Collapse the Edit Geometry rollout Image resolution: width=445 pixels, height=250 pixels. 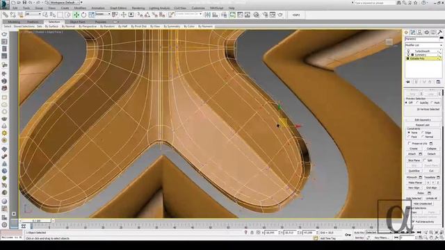pos(423,120)
